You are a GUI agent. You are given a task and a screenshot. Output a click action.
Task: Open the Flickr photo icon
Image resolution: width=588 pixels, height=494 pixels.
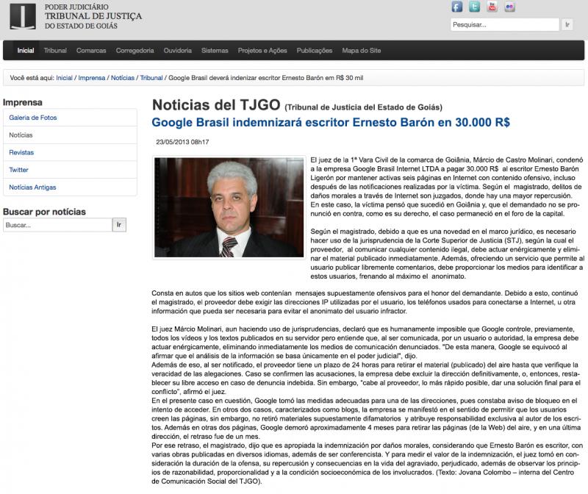point(507,7)
